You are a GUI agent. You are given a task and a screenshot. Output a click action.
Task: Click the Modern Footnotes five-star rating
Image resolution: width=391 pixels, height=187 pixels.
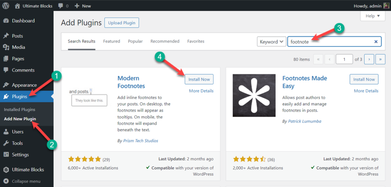tap(84, 159)
